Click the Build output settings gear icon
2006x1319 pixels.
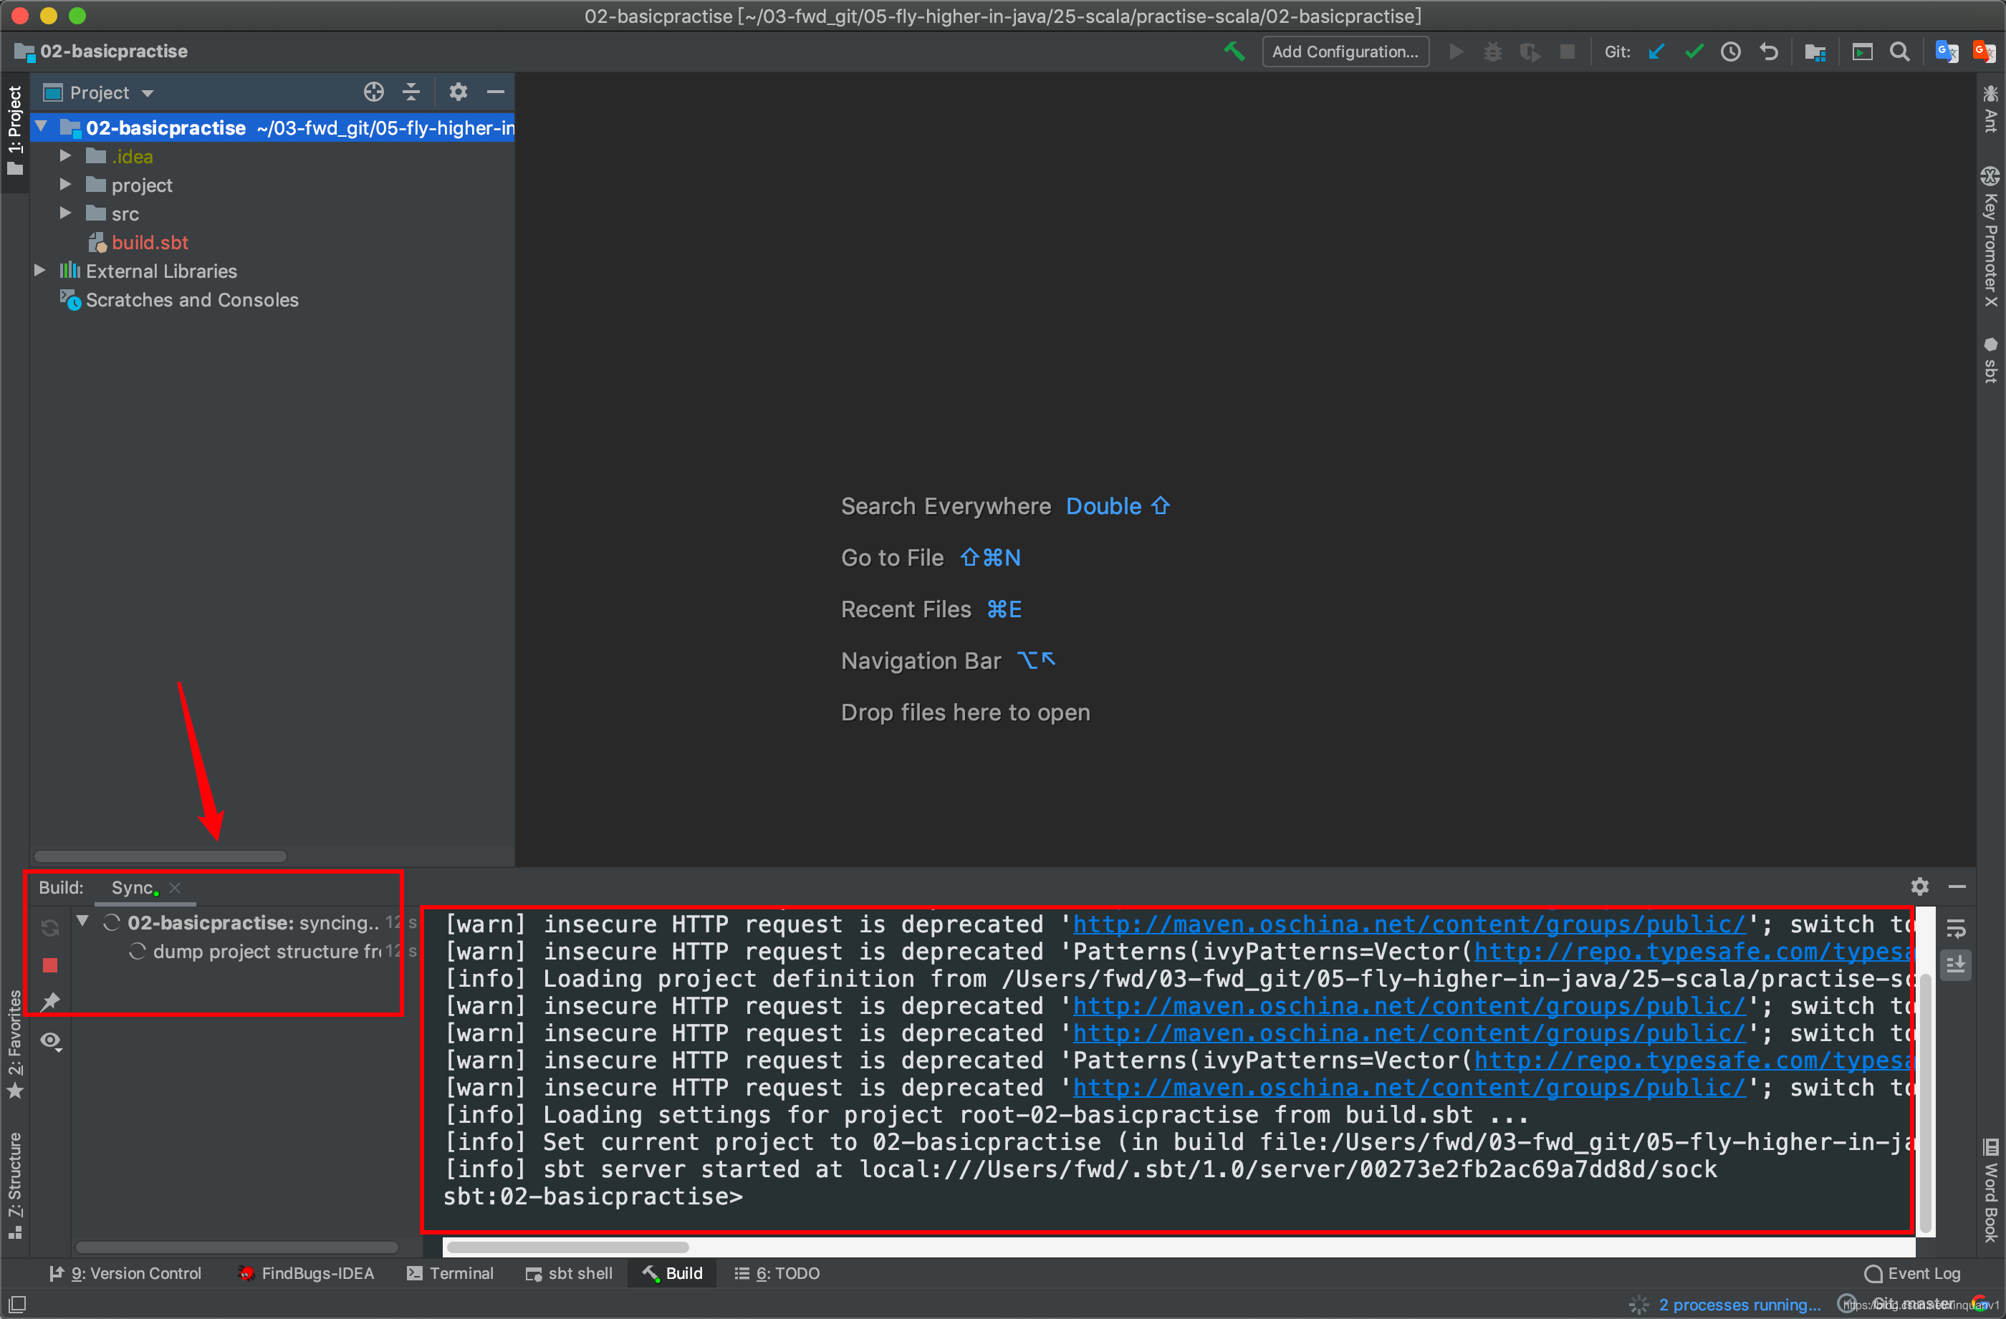pos(1921,886)
